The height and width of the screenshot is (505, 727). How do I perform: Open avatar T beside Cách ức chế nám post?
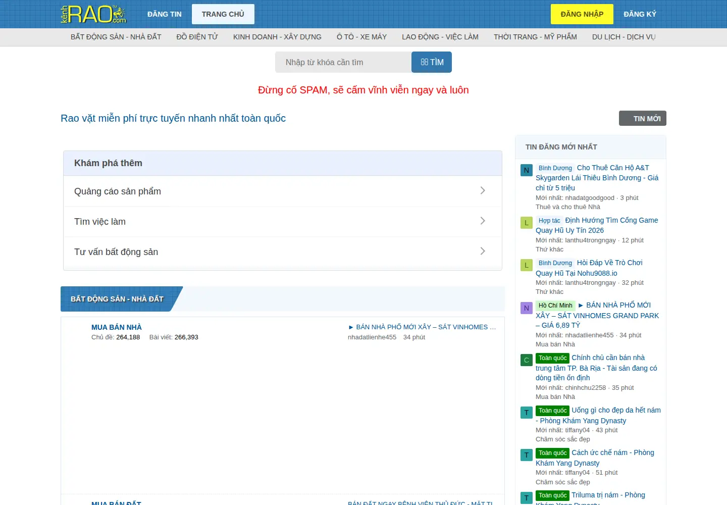(527, 455)
